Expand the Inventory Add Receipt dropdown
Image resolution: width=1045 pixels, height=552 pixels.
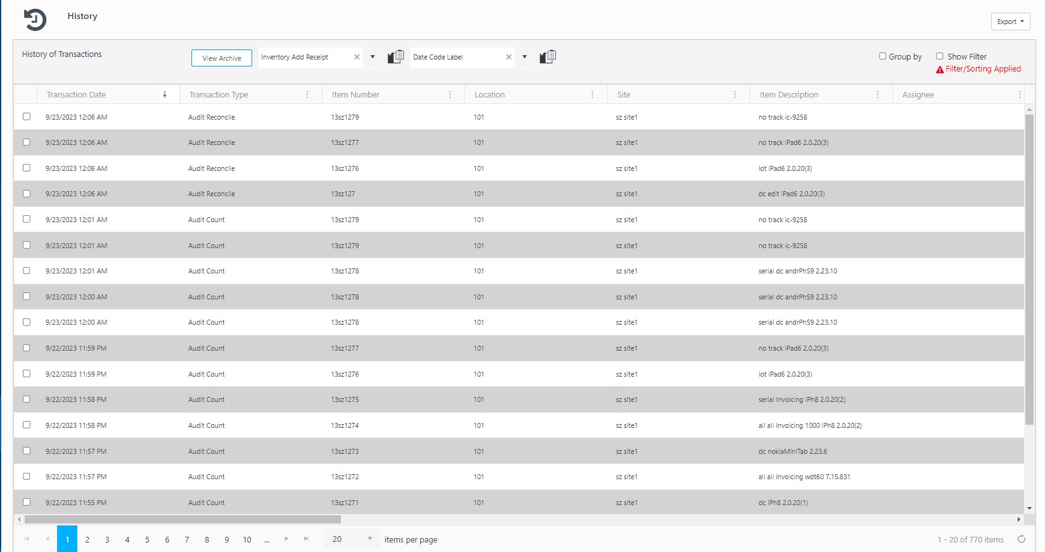point(373,57)
